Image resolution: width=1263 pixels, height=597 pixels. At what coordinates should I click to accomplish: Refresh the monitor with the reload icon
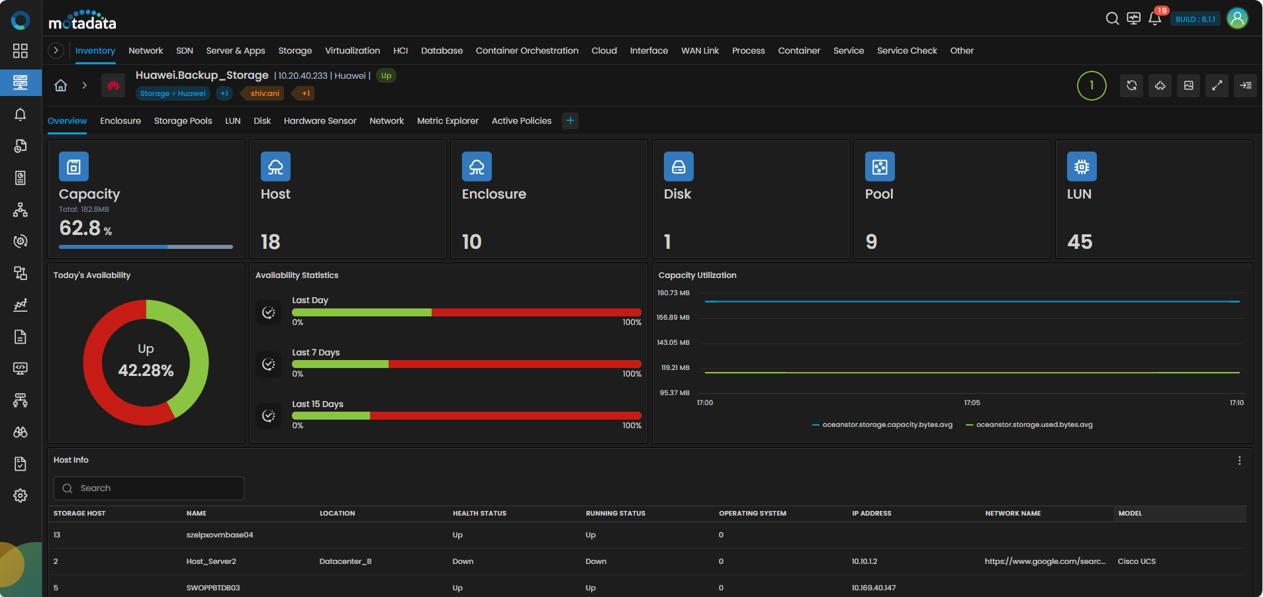[1132, 85]
